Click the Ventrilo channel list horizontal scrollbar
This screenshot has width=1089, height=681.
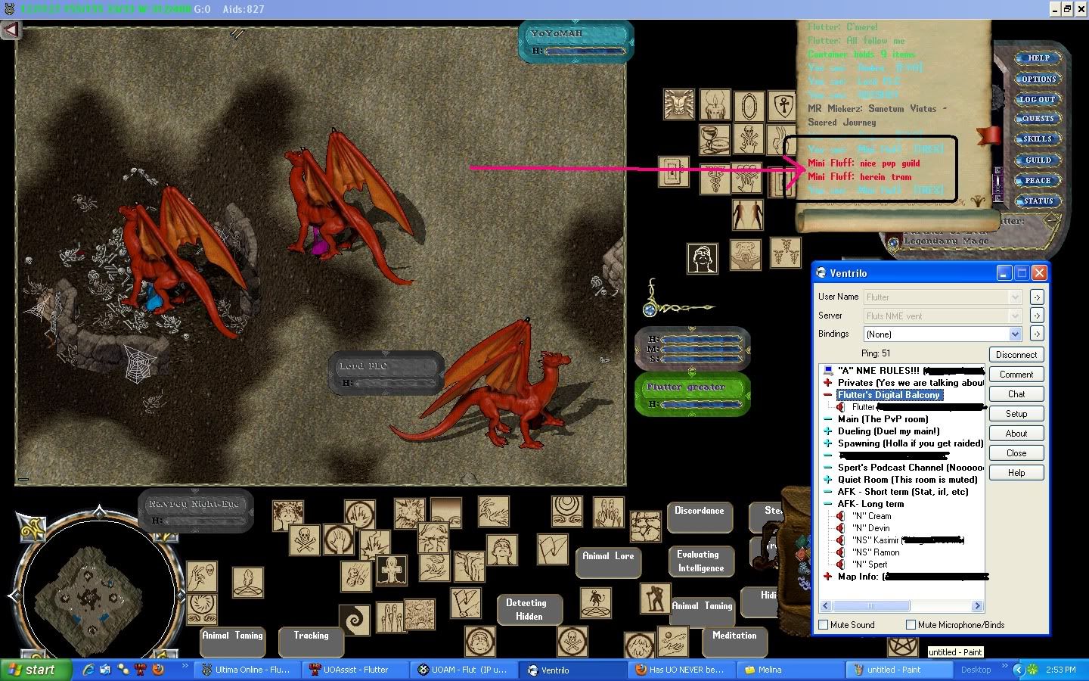[902, 606]
